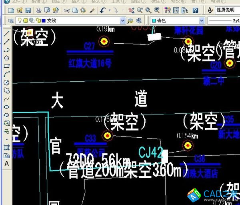240x205 pixels.
Task: Toggle layer on/off lightbulb icon
Action: point(20,20)
